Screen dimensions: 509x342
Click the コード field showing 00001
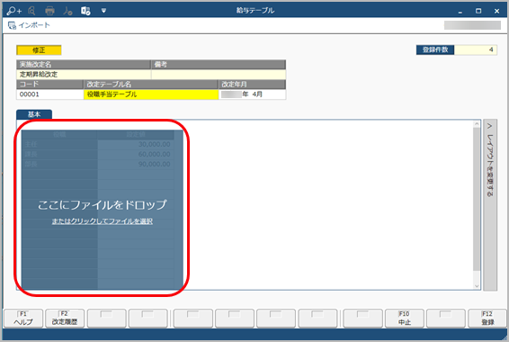(49, 94)
